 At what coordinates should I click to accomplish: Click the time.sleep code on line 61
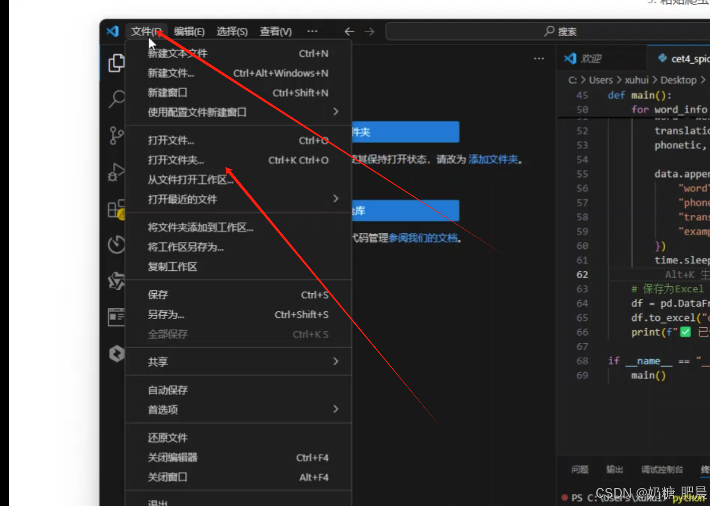point(682,260)
